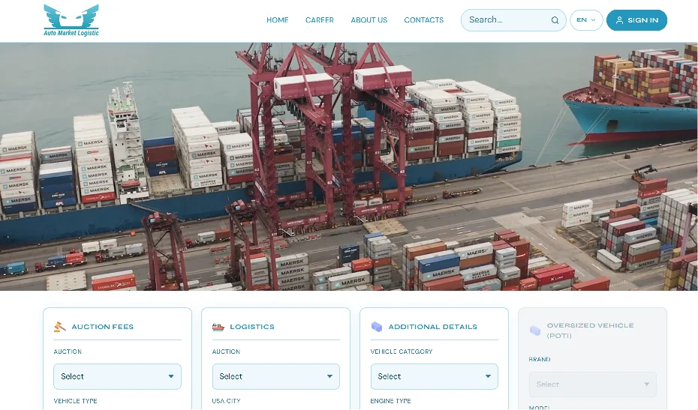Click the LOGISTICS heading
The height and width of the screenshot is (410, 698).
click(252, 327)
